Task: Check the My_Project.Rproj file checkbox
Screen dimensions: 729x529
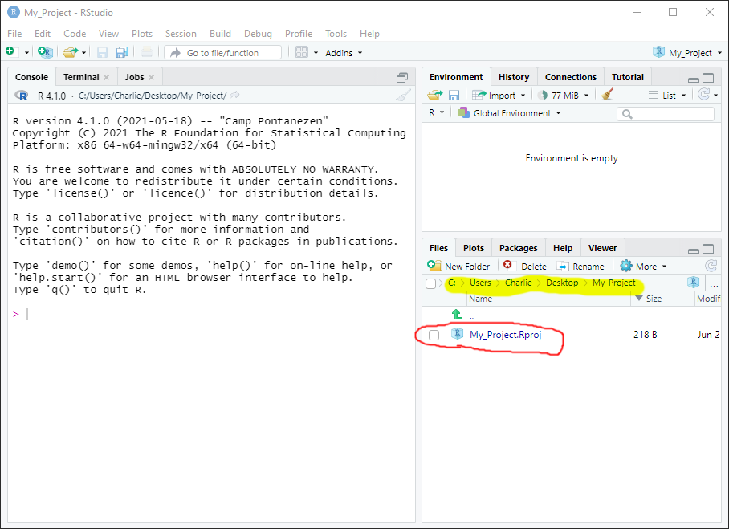Action: click(434, 335)
